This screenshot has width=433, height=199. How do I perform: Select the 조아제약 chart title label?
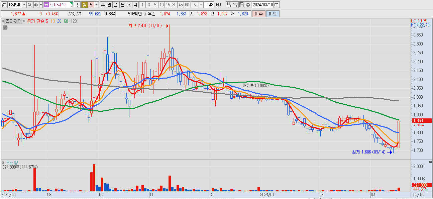14,21
